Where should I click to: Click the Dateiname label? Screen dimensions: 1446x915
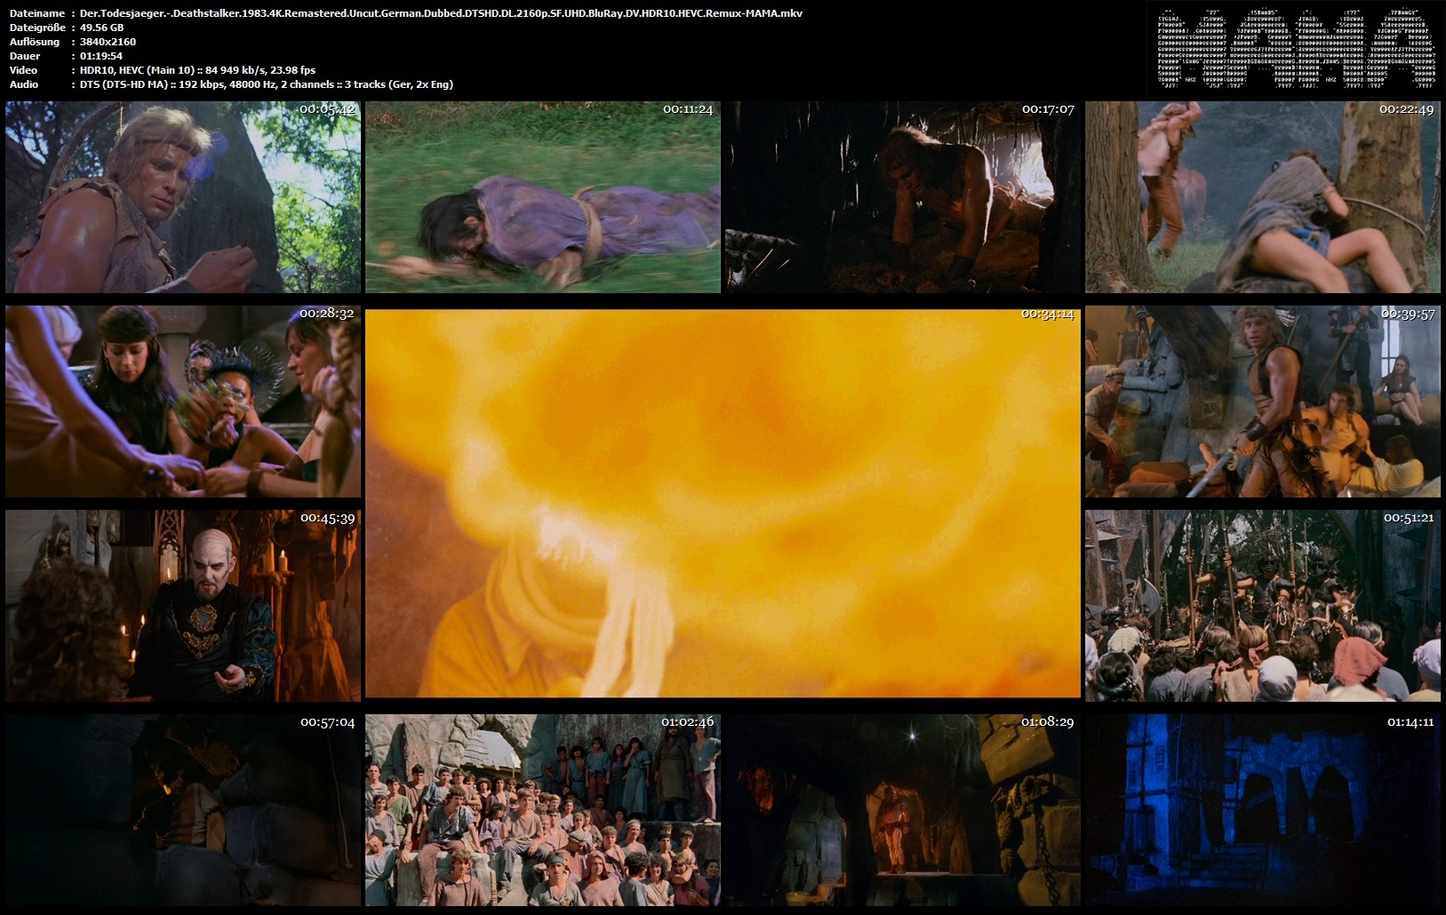tap(37, 13)
